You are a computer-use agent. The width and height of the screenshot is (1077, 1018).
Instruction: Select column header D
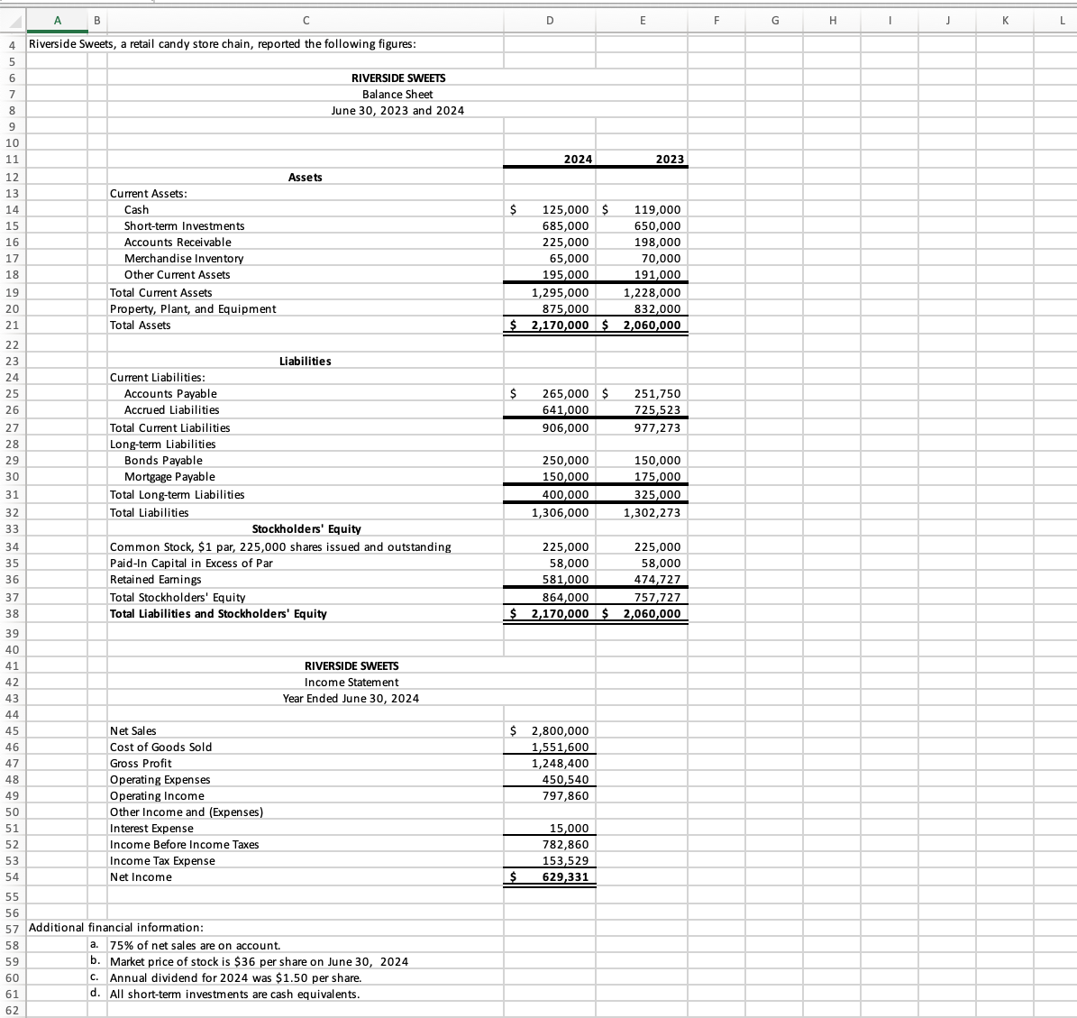550,21
